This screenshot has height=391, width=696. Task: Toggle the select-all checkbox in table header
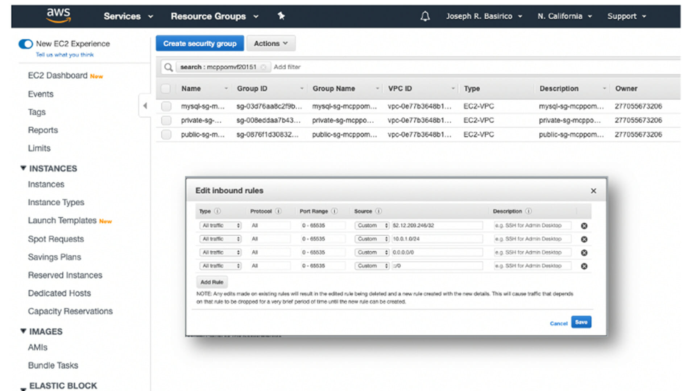(166, 89)
